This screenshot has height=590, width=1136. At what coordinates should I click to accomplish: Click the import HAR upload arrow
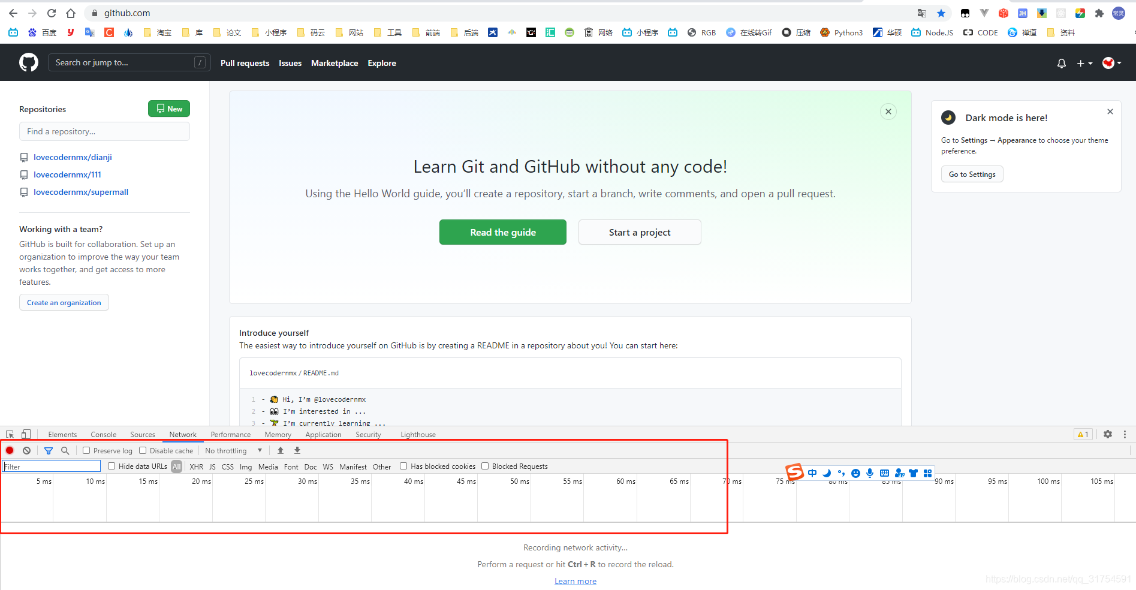[281, 450]
